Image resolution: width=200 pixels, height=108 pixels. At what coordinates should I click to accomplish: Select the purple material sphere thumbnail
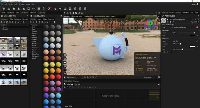coord(58,89)
